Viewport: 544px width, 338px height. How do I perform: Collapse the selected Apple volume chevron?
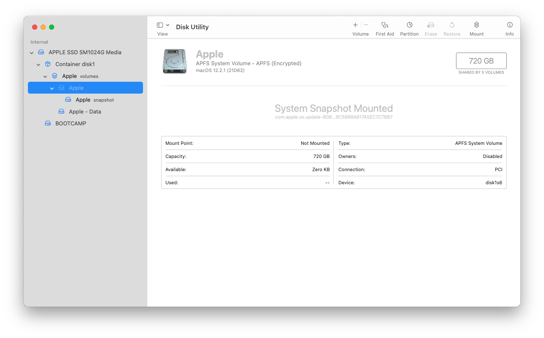[x=52, y=88]
